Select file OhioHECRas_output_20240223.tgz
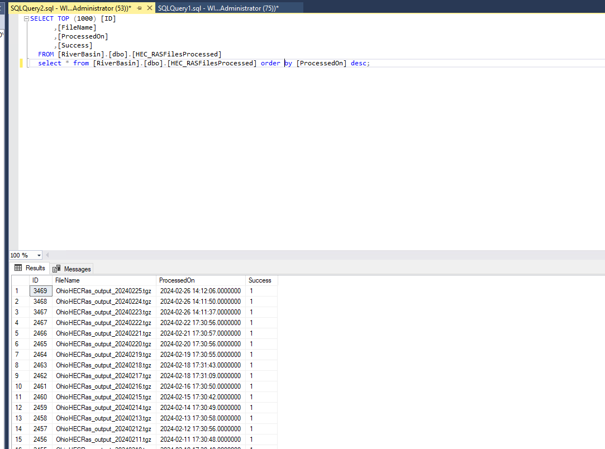Image resolution: width=605 pixels, height=449 pixels. (x=104, y=312)
